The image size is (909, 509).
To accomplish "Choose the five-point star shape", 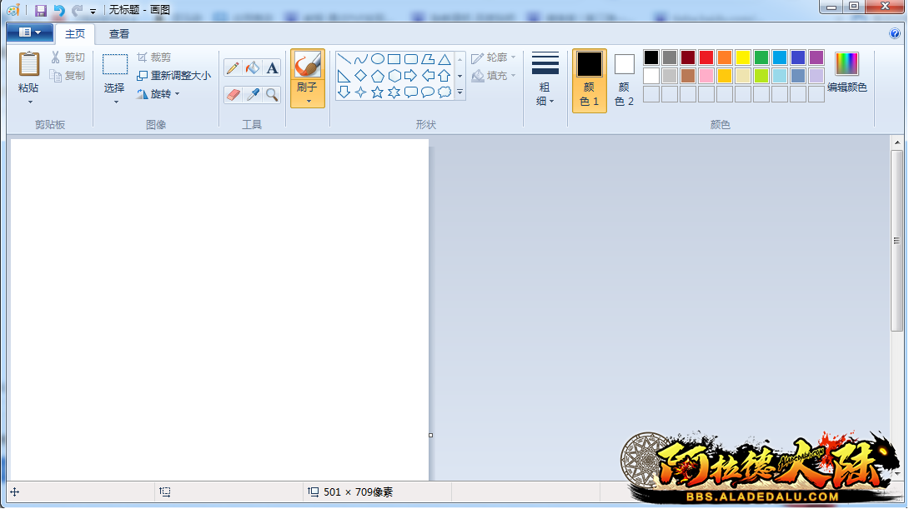I will pos(378,92).
